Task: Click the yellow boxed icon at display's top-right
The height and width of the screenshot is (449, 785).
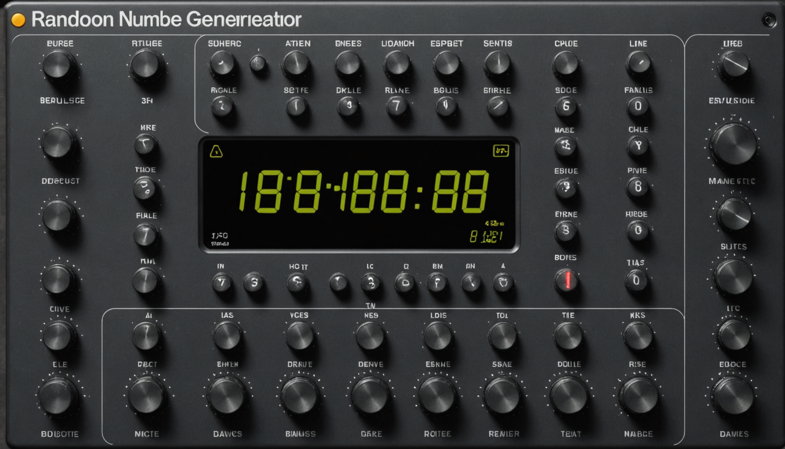Action: [501, 150]
